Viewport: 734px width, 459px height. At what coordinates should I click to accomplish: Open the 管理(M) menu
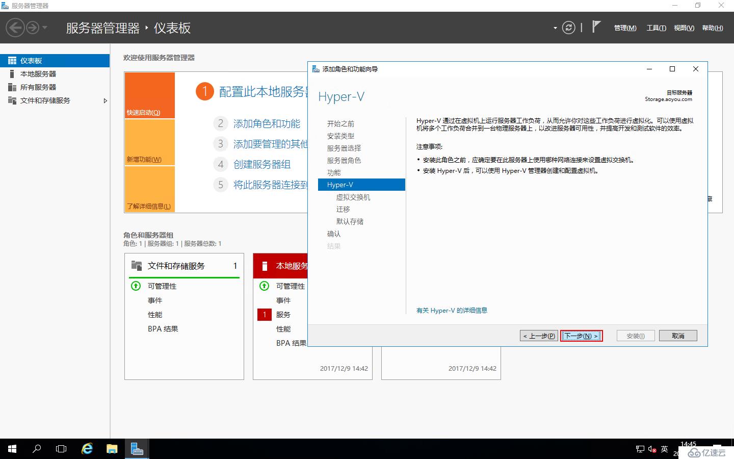(x=625, y=28)
